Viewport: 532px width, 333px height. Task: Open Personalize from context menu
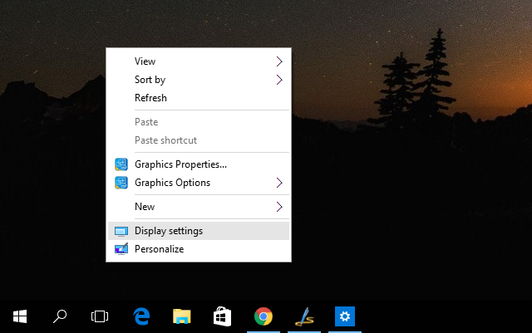(199, 249)
